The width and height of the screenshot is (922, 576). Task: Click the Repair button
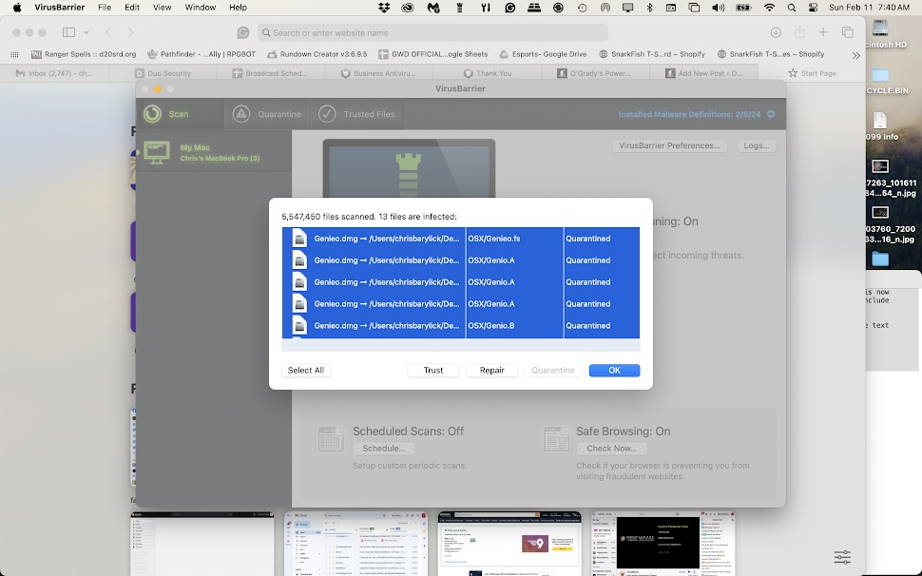[x=492, y=371]
